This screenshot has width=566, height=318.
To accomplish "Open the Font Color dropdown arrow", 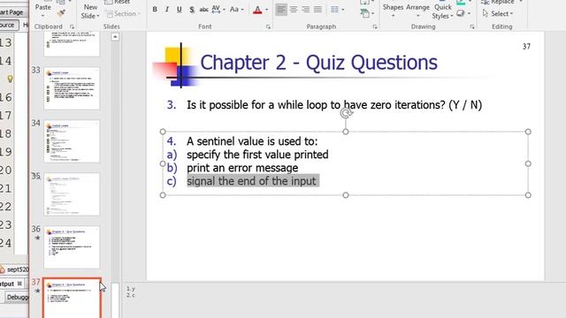I will point(266,10).
